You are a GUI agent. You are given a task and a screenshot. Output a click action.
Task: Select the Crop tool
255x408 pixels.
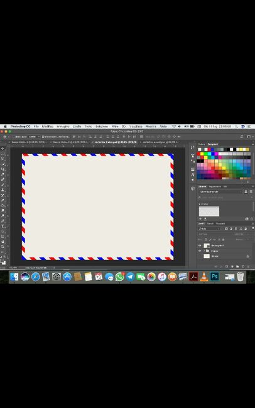(3, 169)
